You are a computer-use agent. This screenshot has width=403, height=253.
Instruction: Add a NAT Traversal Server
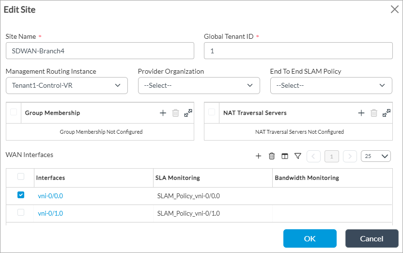pos(361,113)
